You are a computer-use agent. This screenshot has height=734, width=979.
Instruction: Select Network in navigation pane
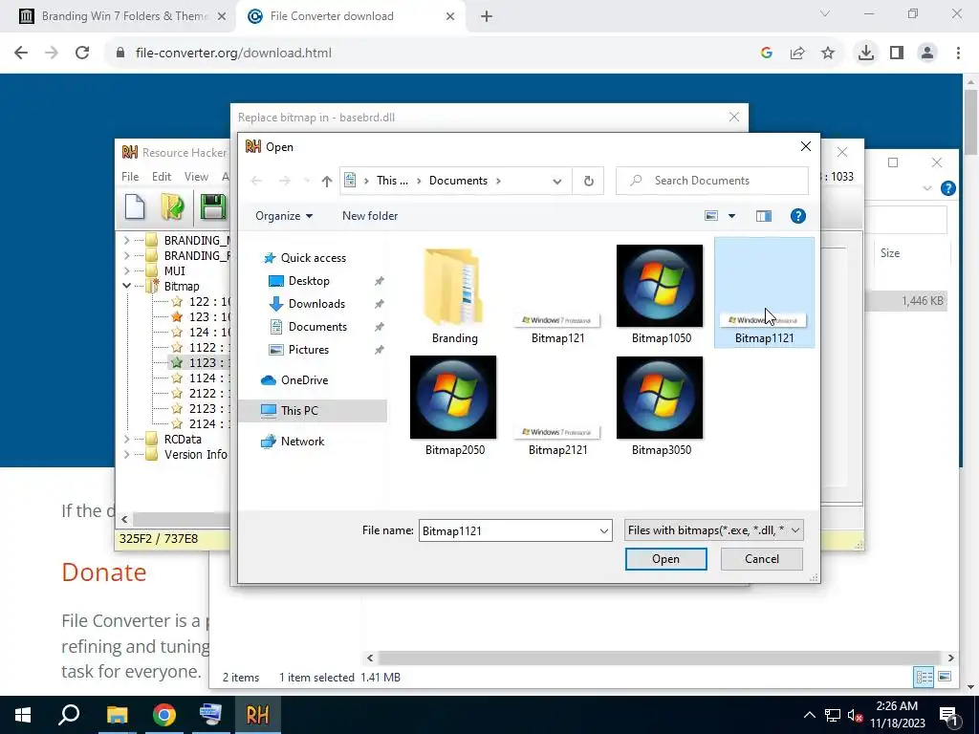[x=294, y=442]
